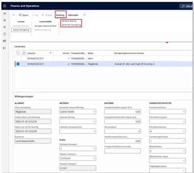Open the Ändring tab
Screen dimensions: 194x173
coord(60,15)
